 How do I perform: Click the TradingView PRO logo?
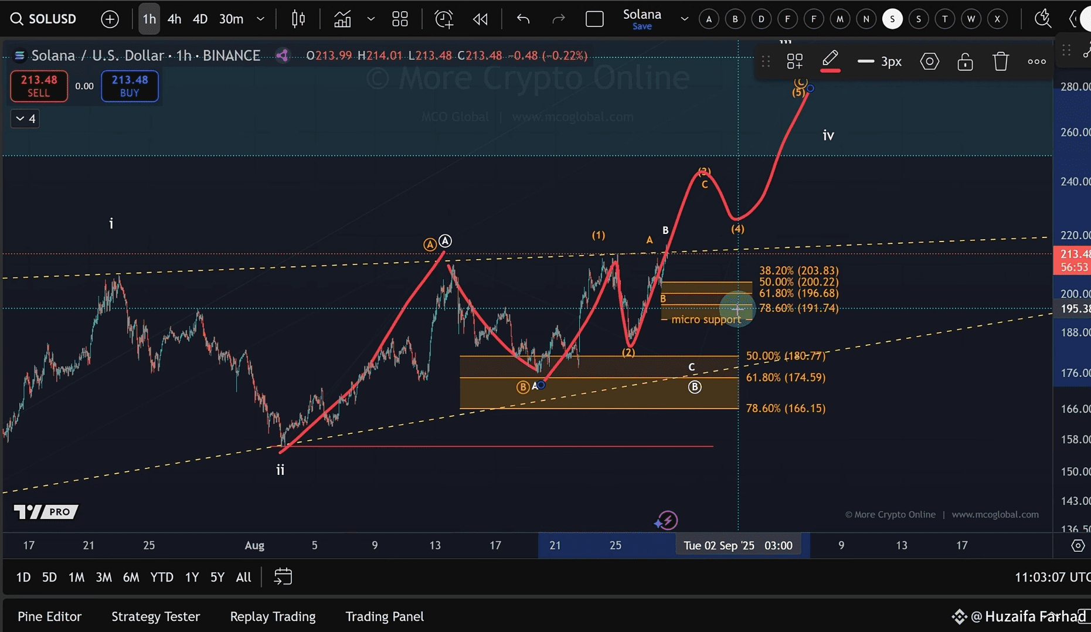tap(46, 512)
